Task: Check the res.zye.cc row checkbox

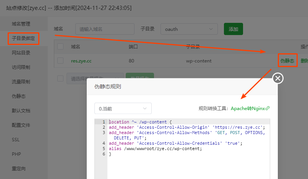Action: [60, 61]
